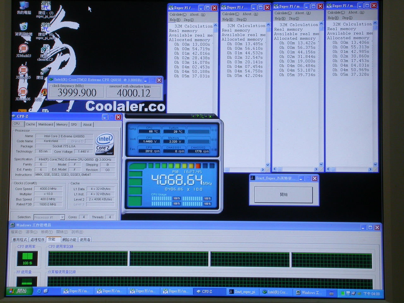Image resolution: width=404 pixels, height=303 pixels.
Task: Open the Stop(S) menu in the second Super PI window
Action: pyautogui.click(x=241, y=20)
